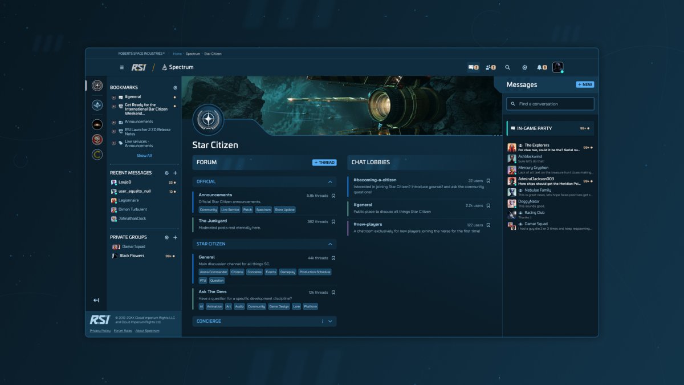Screen dimensions: 684x385
Task: Open the Privacy Policy link
Action: click(x=100, y=331)
